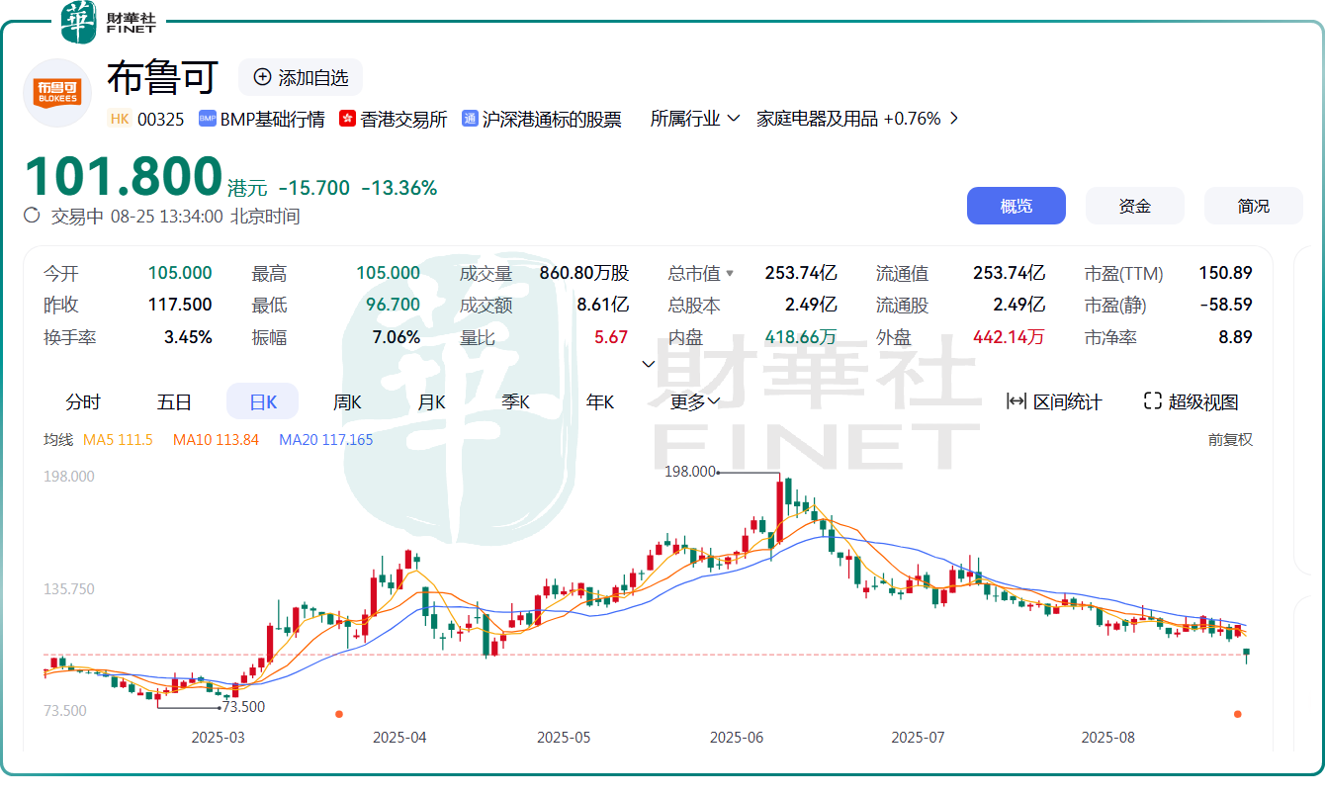This screenshot has height=796, width=1325.
Task: Open the 超级视图 super view
Action: tap(1191, 401)
